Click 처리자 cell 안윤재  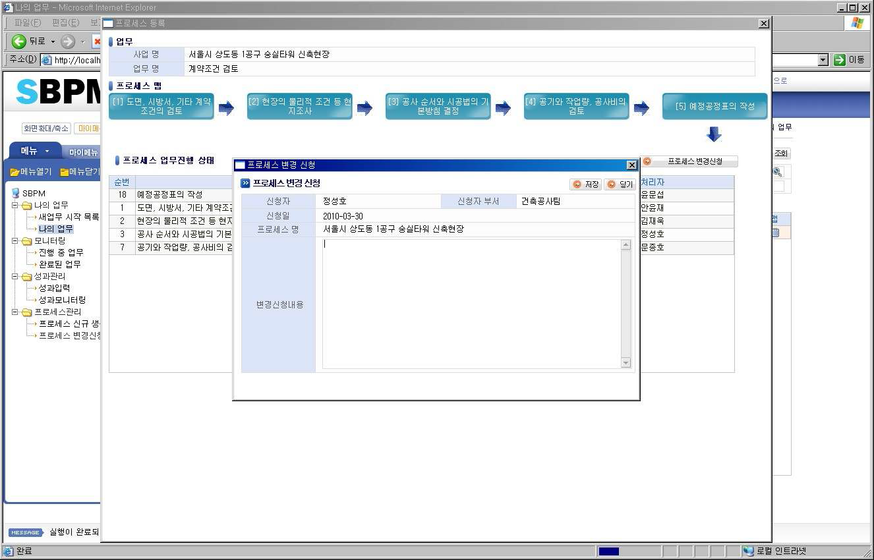(x=687, y=208)
